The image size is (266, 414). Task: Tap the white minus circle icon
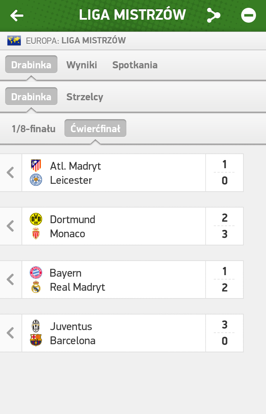248,15
